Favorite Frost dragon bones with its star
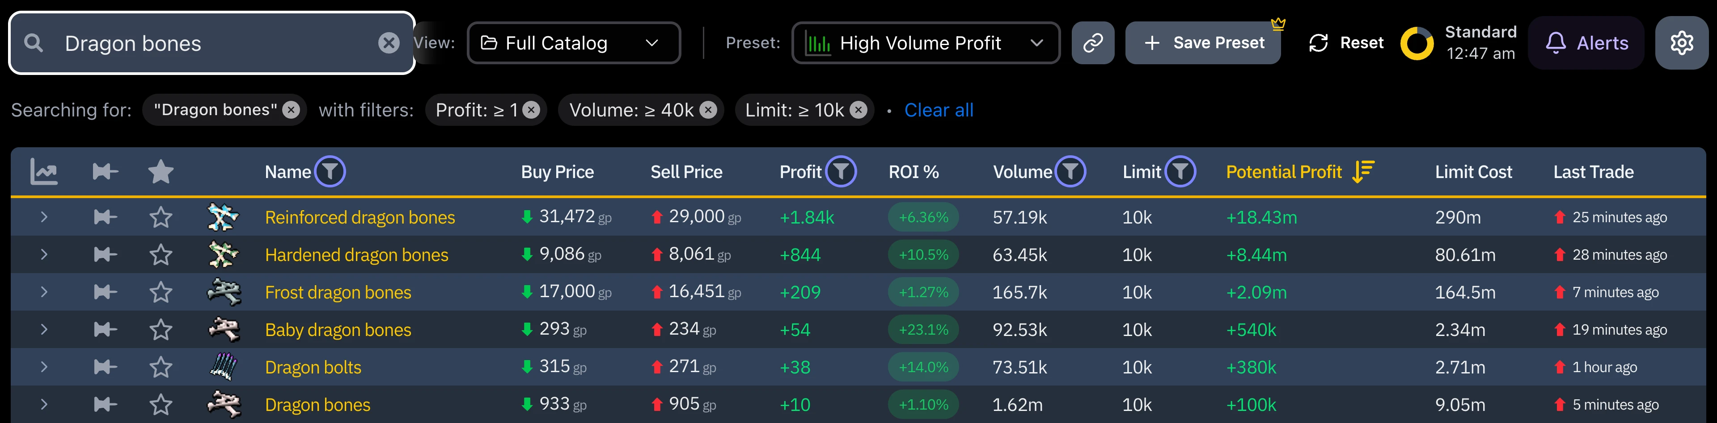This screenshot has width=1717, height=423. click(161, 293)
